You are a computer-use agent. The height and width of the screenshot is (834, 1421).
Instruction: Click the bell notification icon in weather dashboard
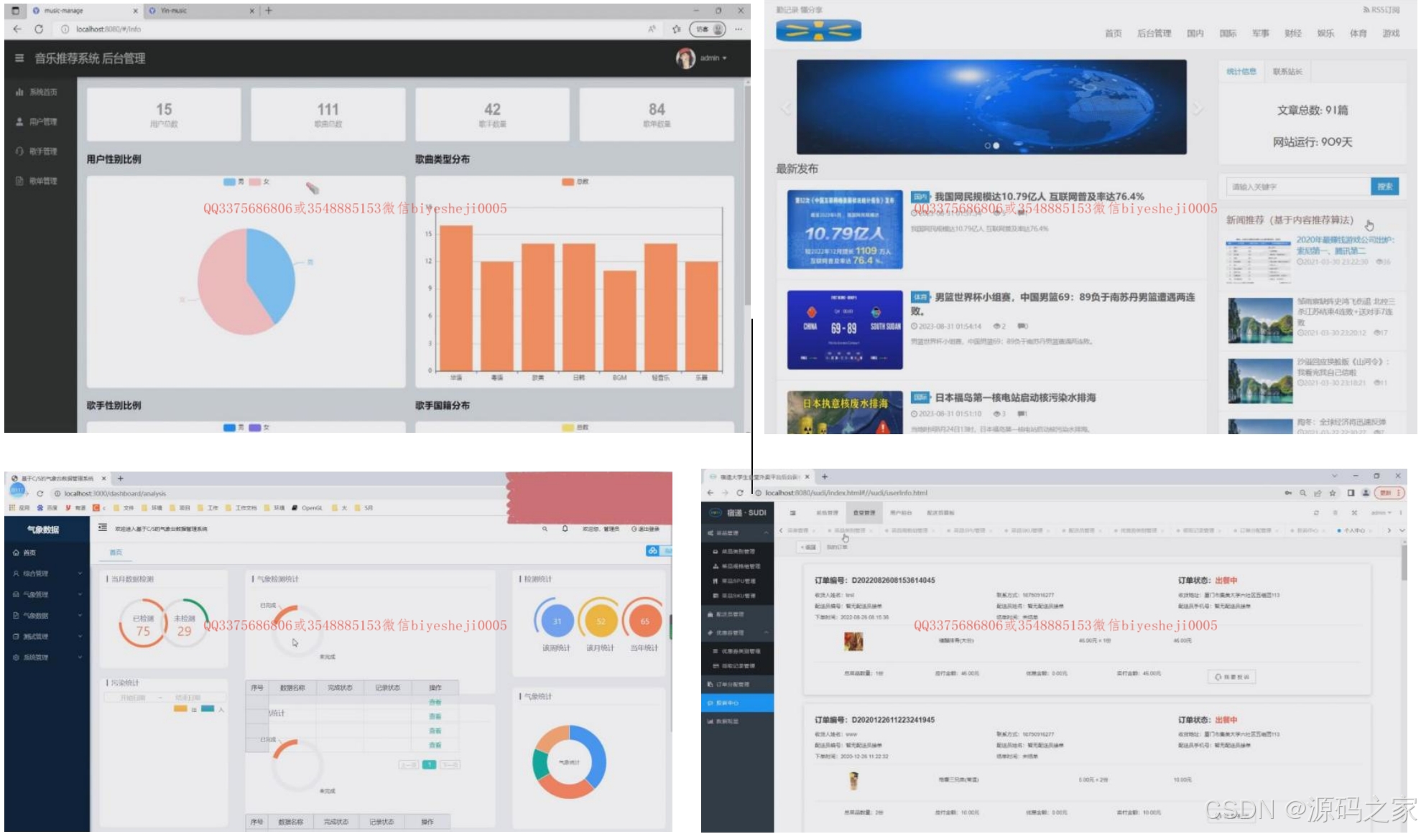(565, 529)
